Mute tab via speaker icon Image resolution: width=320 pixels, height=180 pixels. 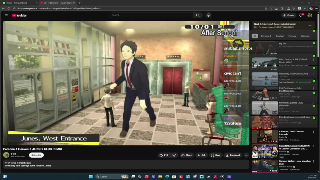(45, 3)
